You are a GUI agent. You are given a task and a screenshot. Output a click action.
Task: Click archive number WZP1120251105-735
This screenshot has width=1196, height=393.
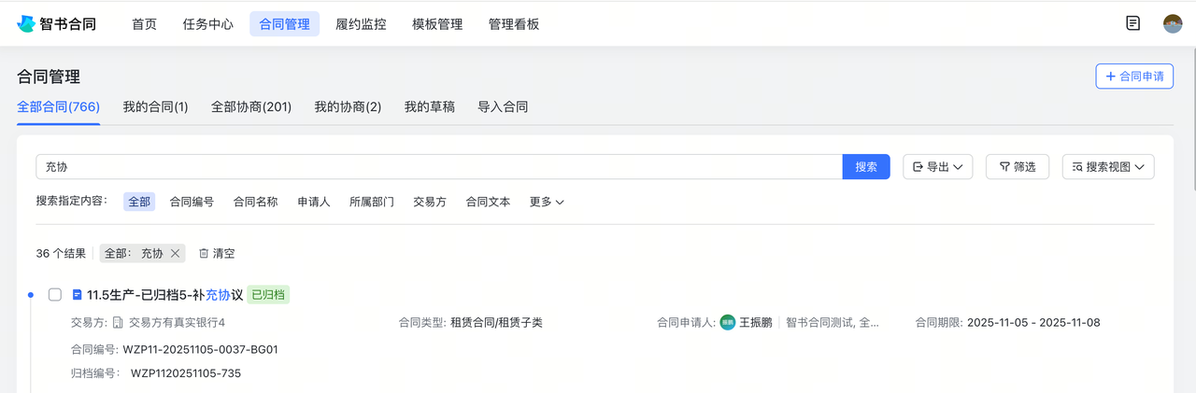point(186,373)
